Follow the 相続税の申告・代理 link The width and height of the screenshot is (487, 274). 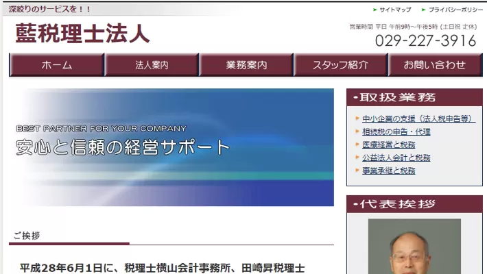(396, 132)
